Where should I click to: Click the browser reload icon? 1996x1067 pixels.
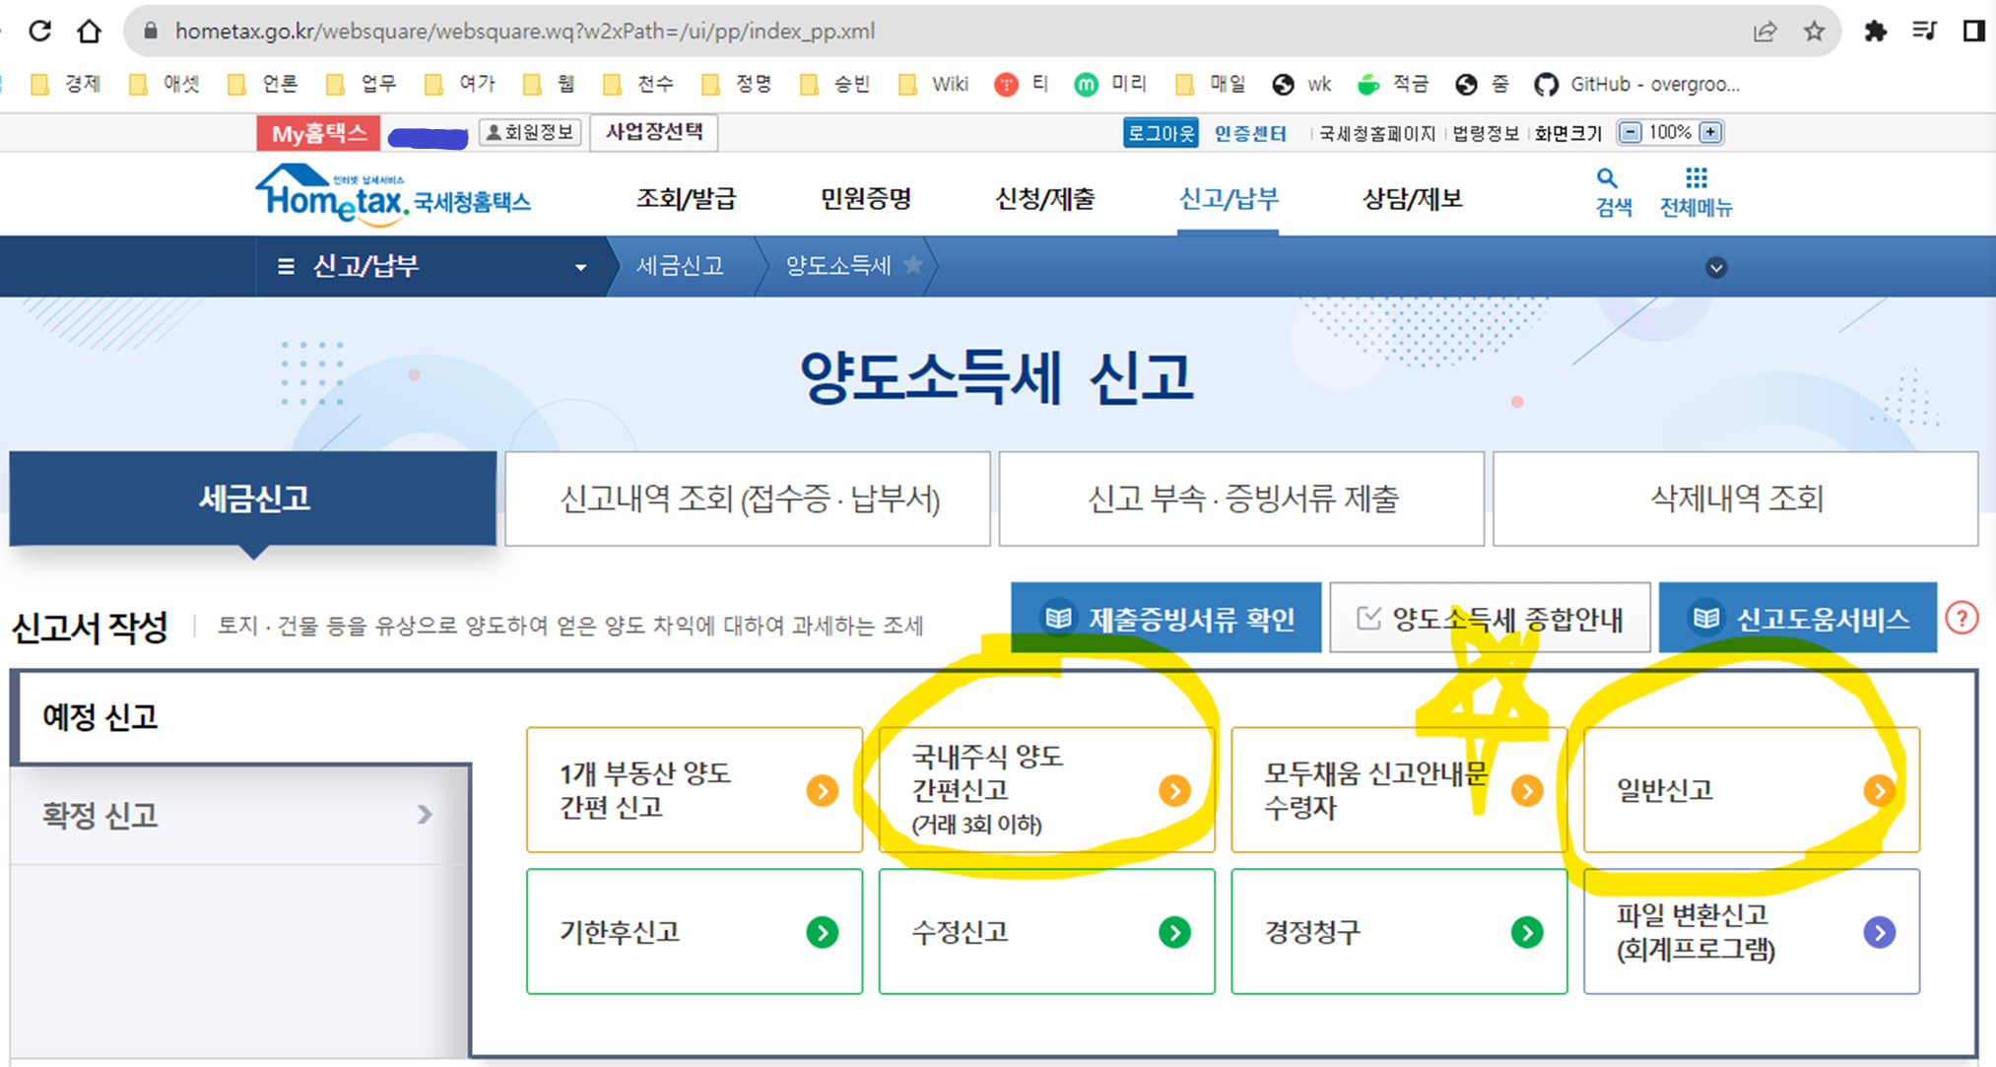[40, 31]
